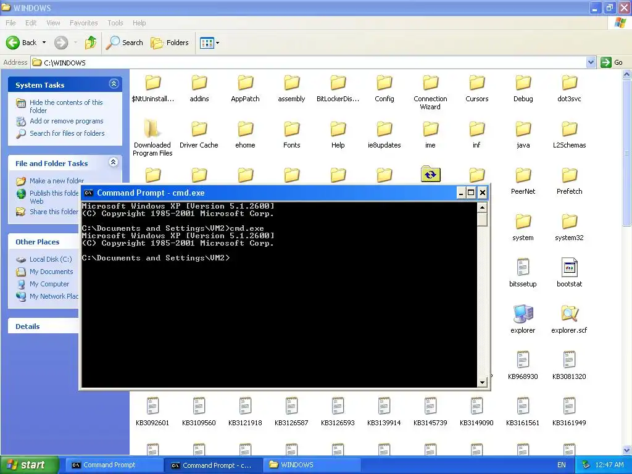Select the system32 folder
Screen dimensions: 632x474
(569, 227)
